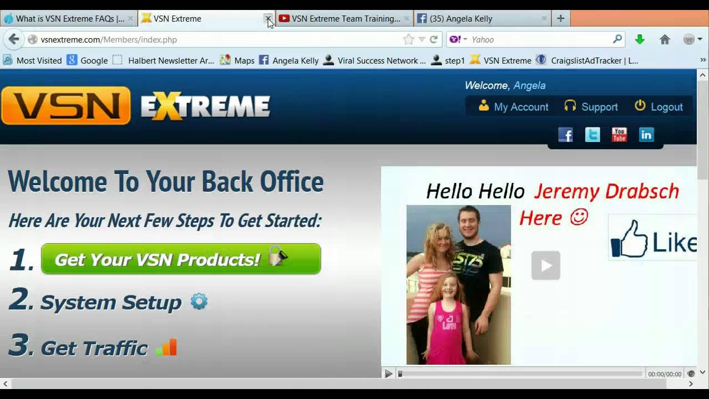Open the VSN Extreme Twitter icon
Image resolution: width=709 pixels, height=399 pixels.
[592, 135]
